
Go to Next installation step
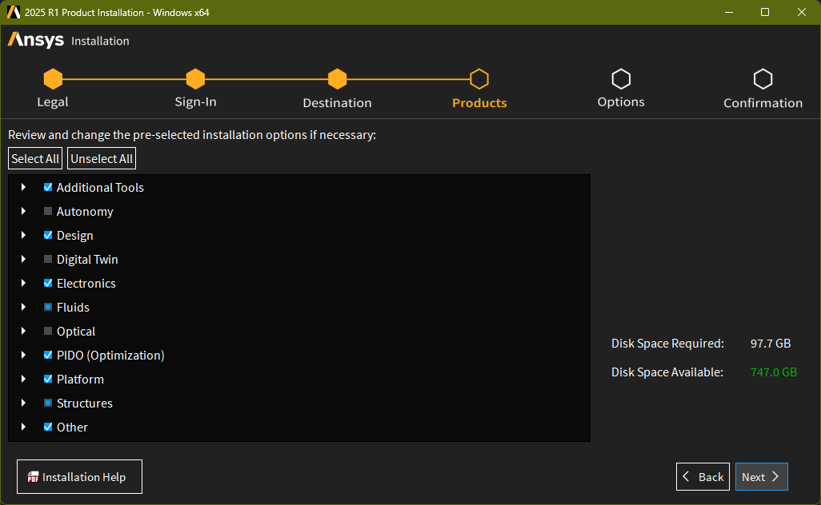click(761, 477)
